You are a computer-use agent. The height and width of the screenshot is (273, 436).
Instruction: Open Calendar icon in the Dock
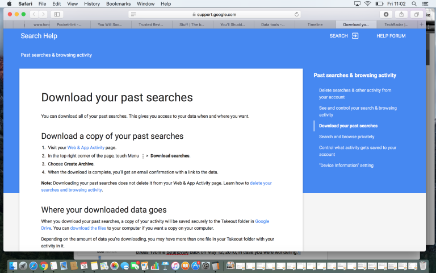click(x=84, y=266)
